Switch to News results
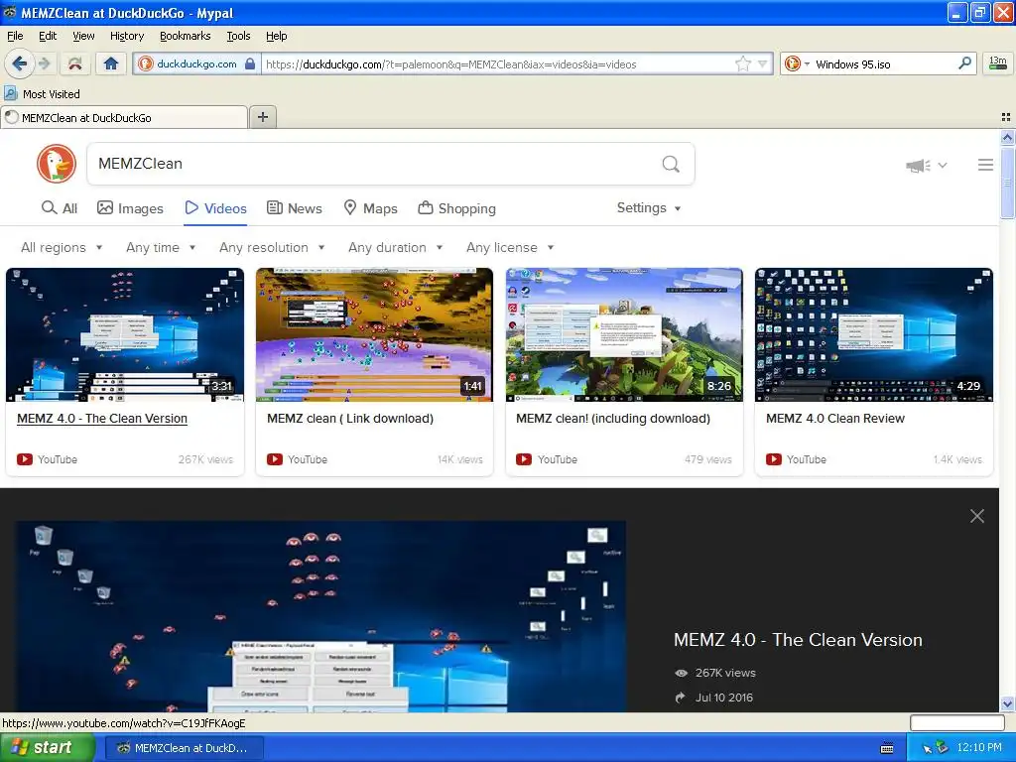1016x762 pixels. point(295,208)
